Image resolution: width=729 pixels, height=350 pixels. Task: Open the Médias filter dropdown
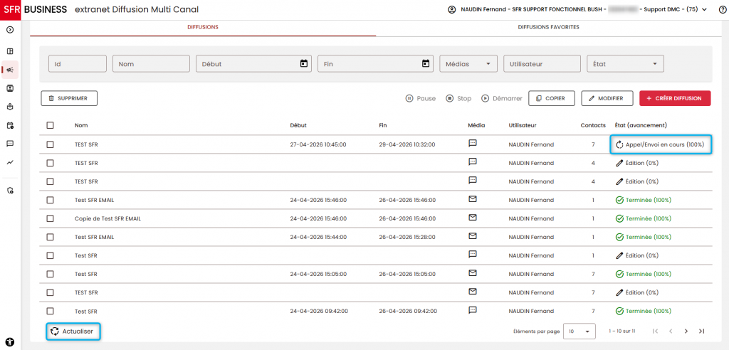468,64
